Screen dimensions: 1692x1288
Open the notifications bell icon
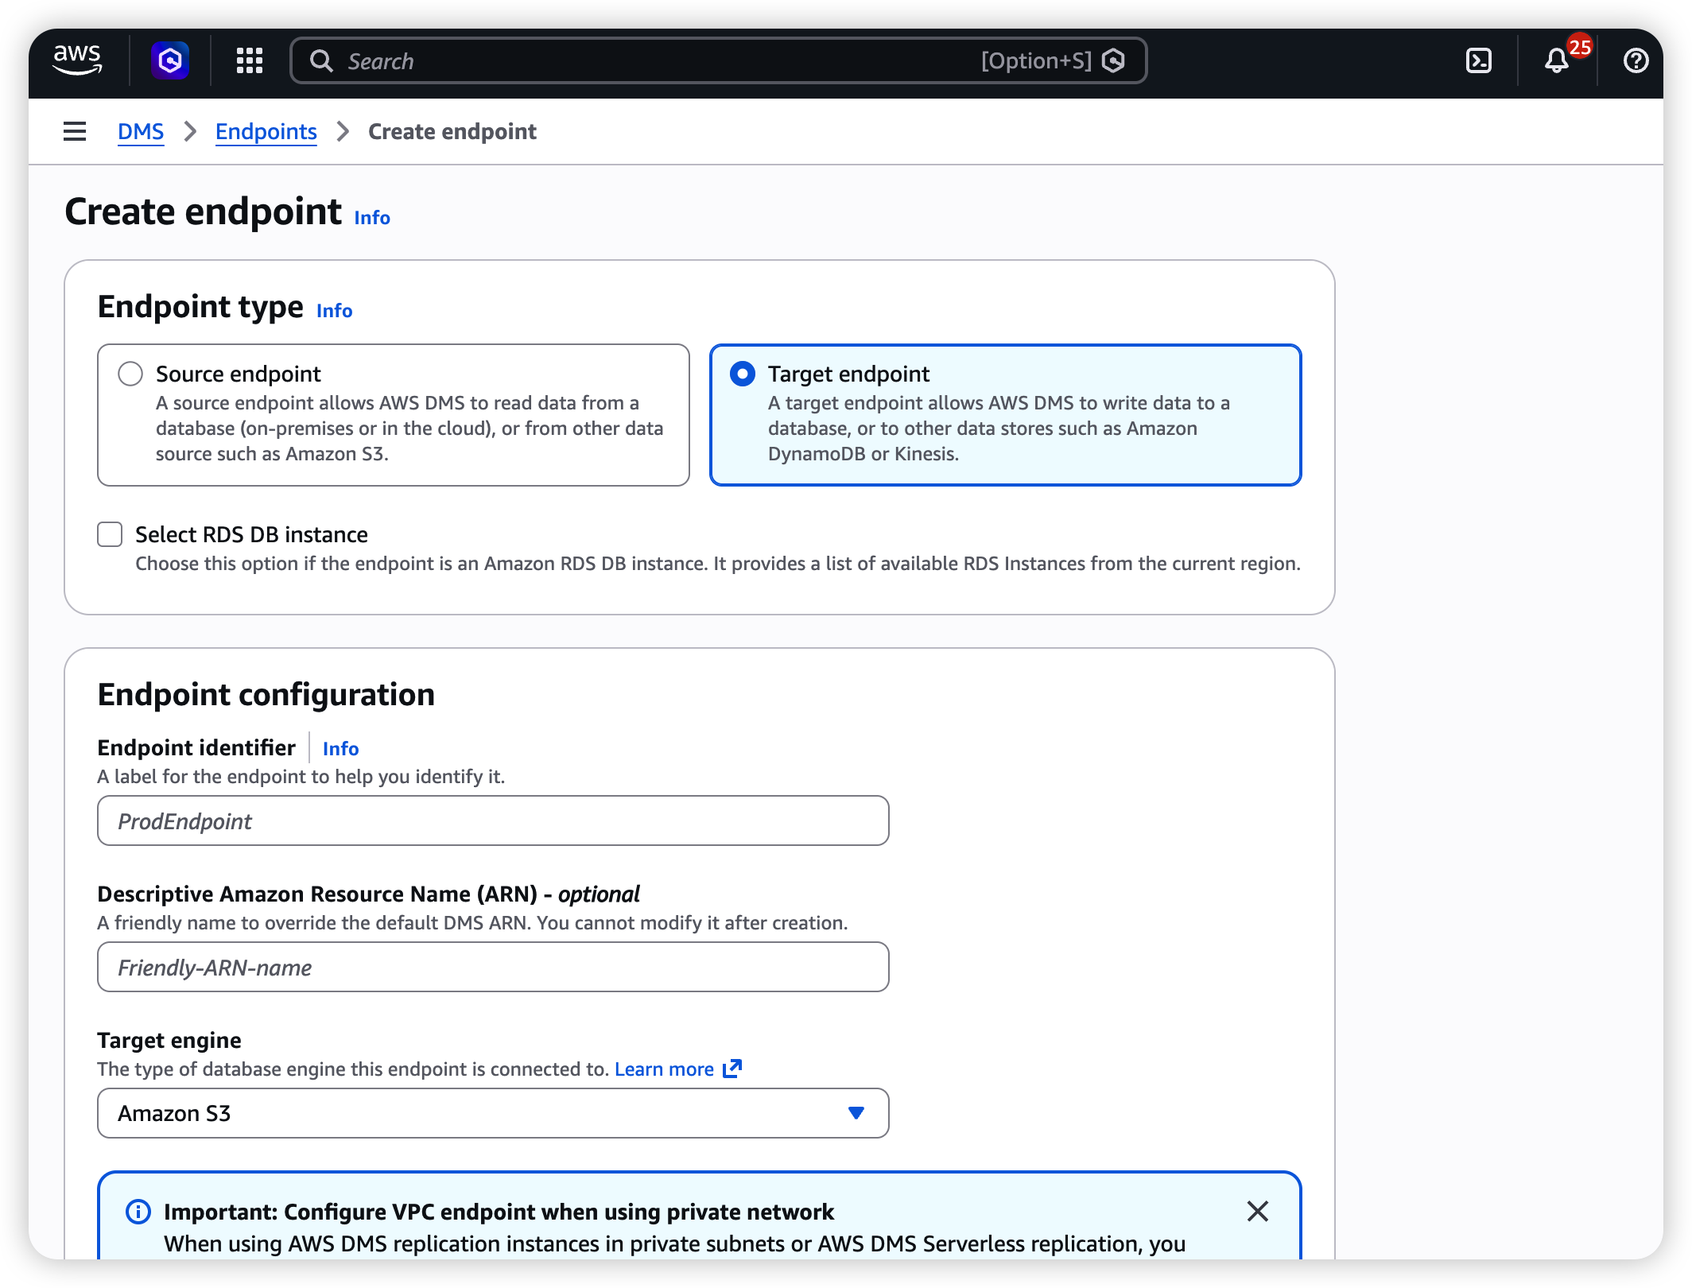[x=1557, y=60]
